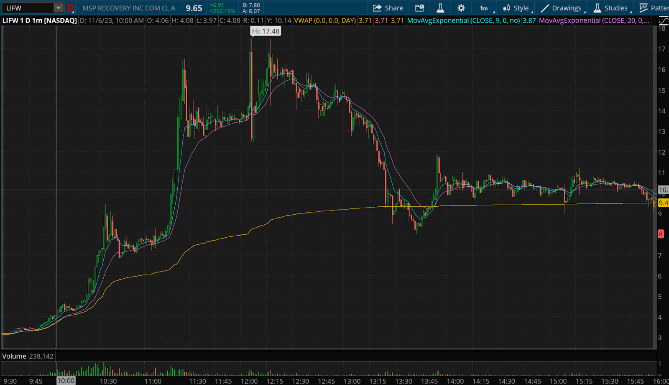Viewport: 669px width, 385px height.
Task: Open the Style dropdown menu
Action: (x=521, y=8)
